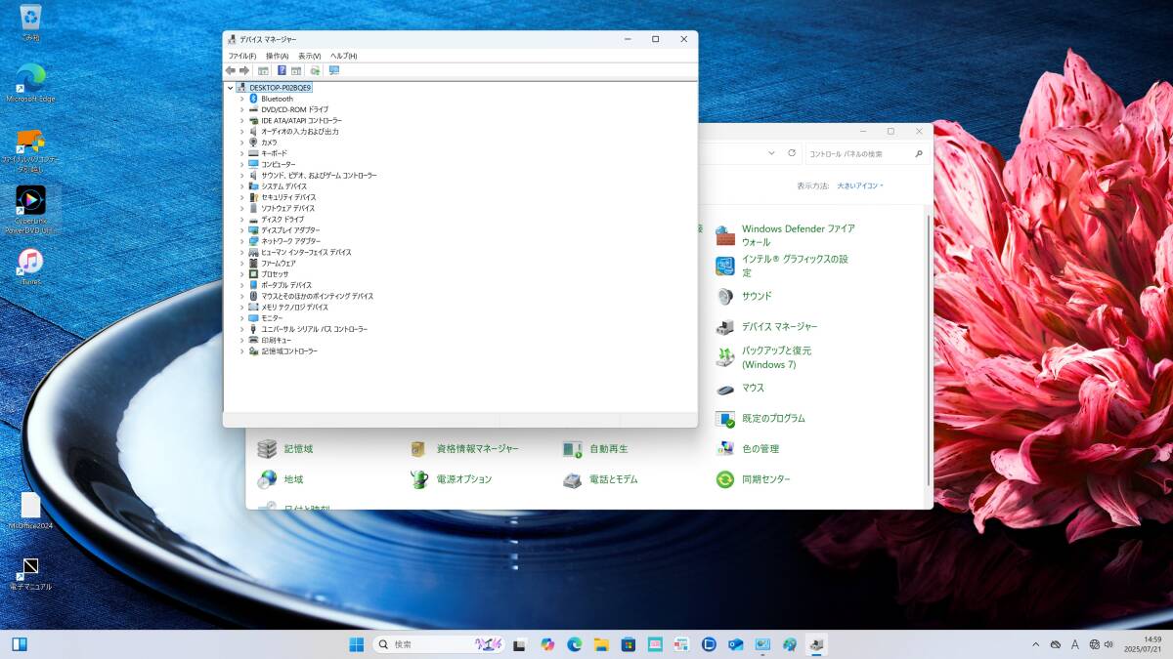1173x659 pixels.
Task: Click the Back arrow in Device Manager toolbar
Action: click(x=231, y=70)
